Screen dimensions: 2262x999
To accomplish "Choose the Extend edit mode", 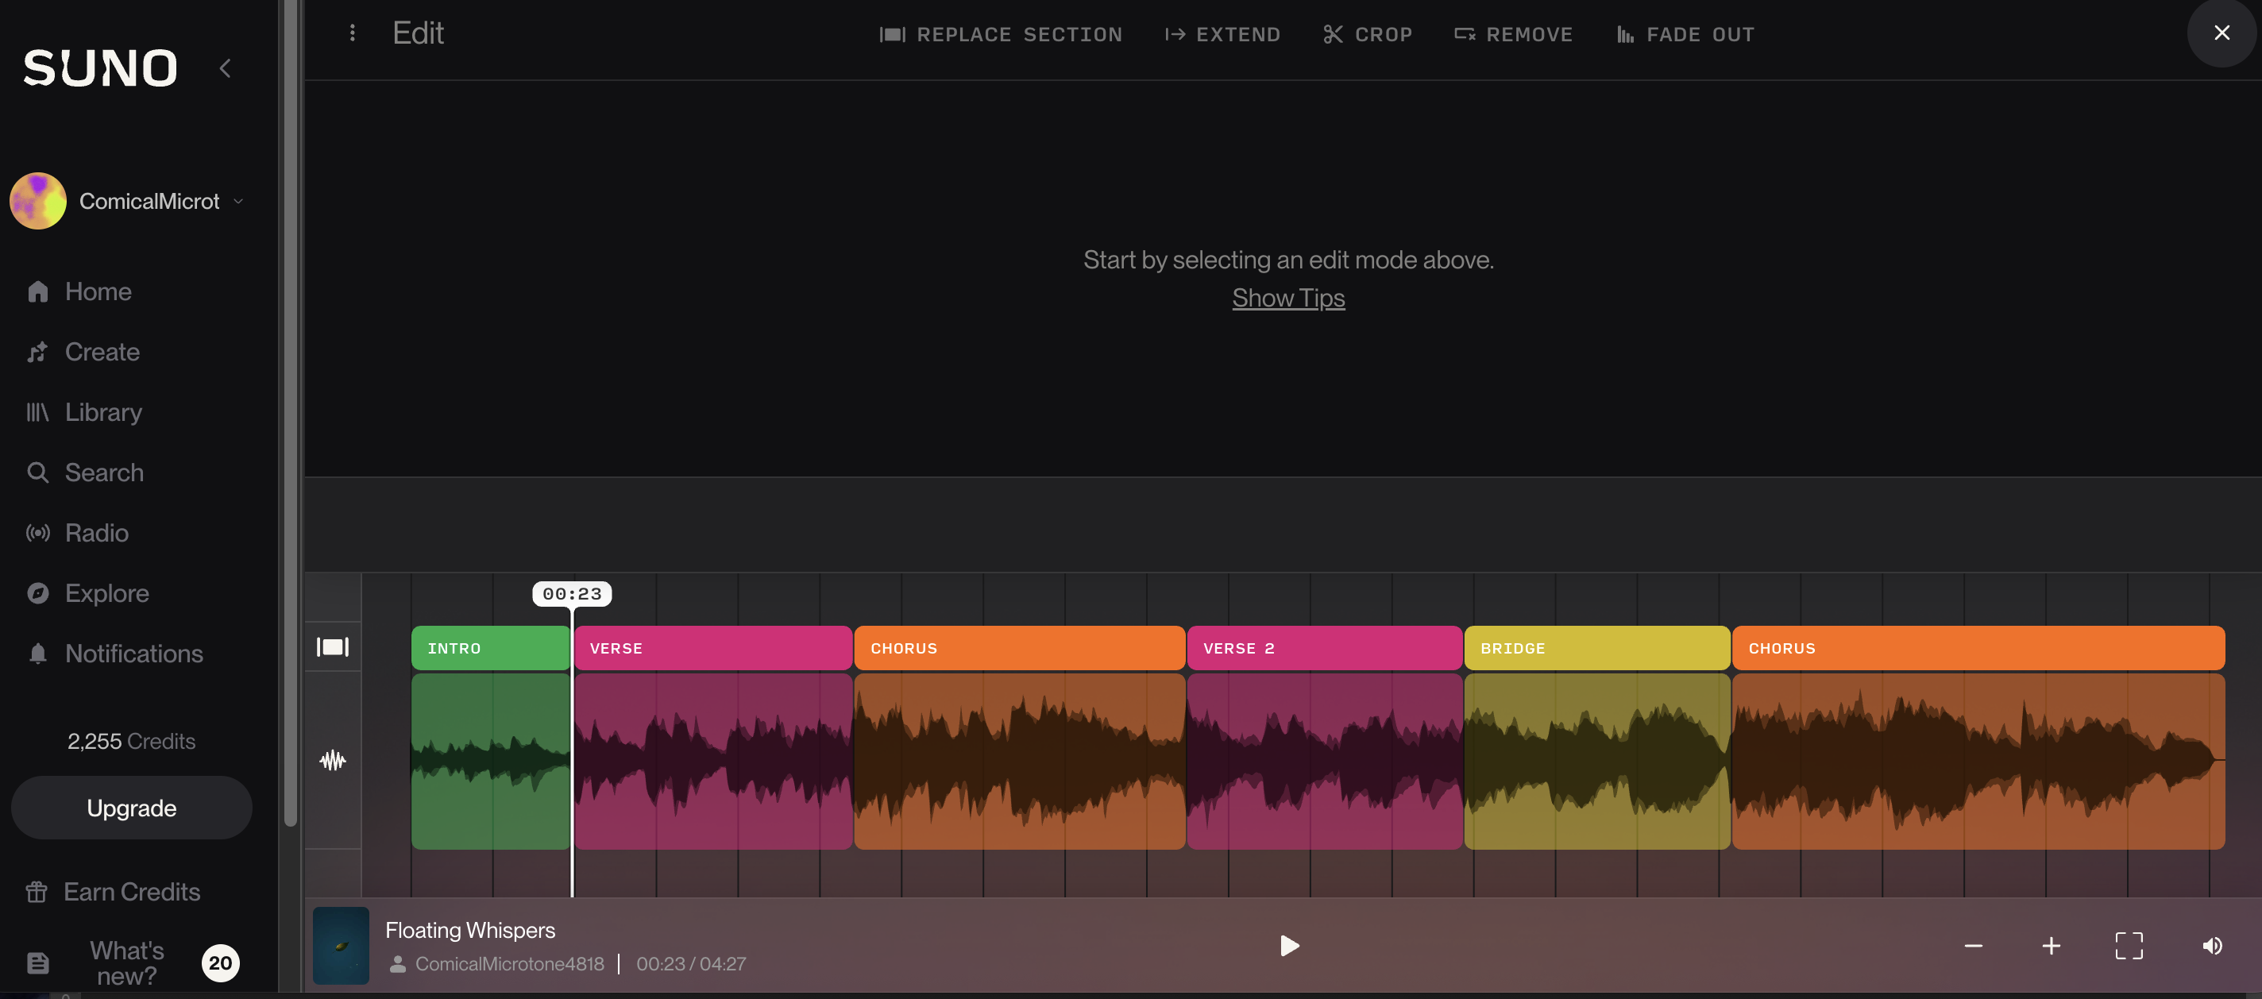I will (x=1222, y=34).
